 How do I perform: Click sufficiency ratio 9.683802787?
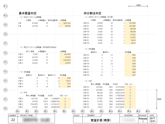point(120,90)
